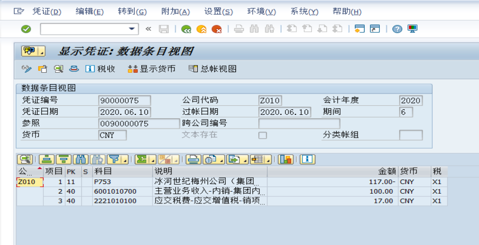Click the Print icon in standard toolbar
The height and width of the screenshot is (245, 479).
[x=239, y=29]
